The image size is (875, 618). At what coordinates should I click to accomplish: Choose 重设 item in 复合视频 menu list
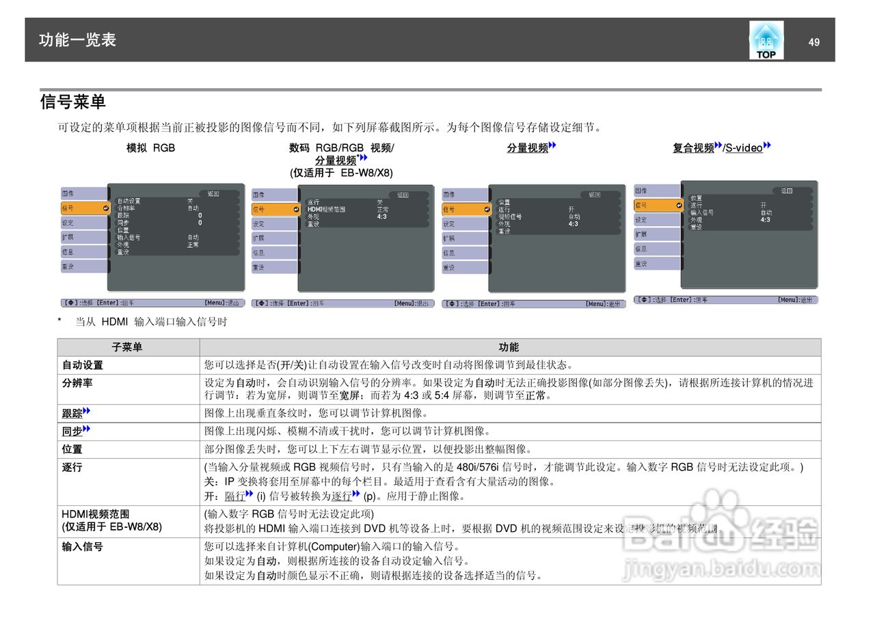(696, 227)
